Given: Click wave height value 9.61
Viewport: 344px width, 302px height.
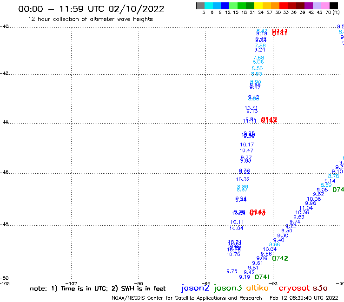Looking at the screenshot, I should 258,263.
